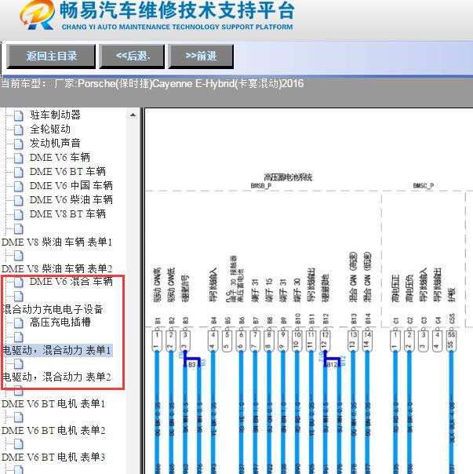Viewport: 473px width, 474px height.
Task: Click document icon beside 驻车制动器
Action: coord(19,115)
